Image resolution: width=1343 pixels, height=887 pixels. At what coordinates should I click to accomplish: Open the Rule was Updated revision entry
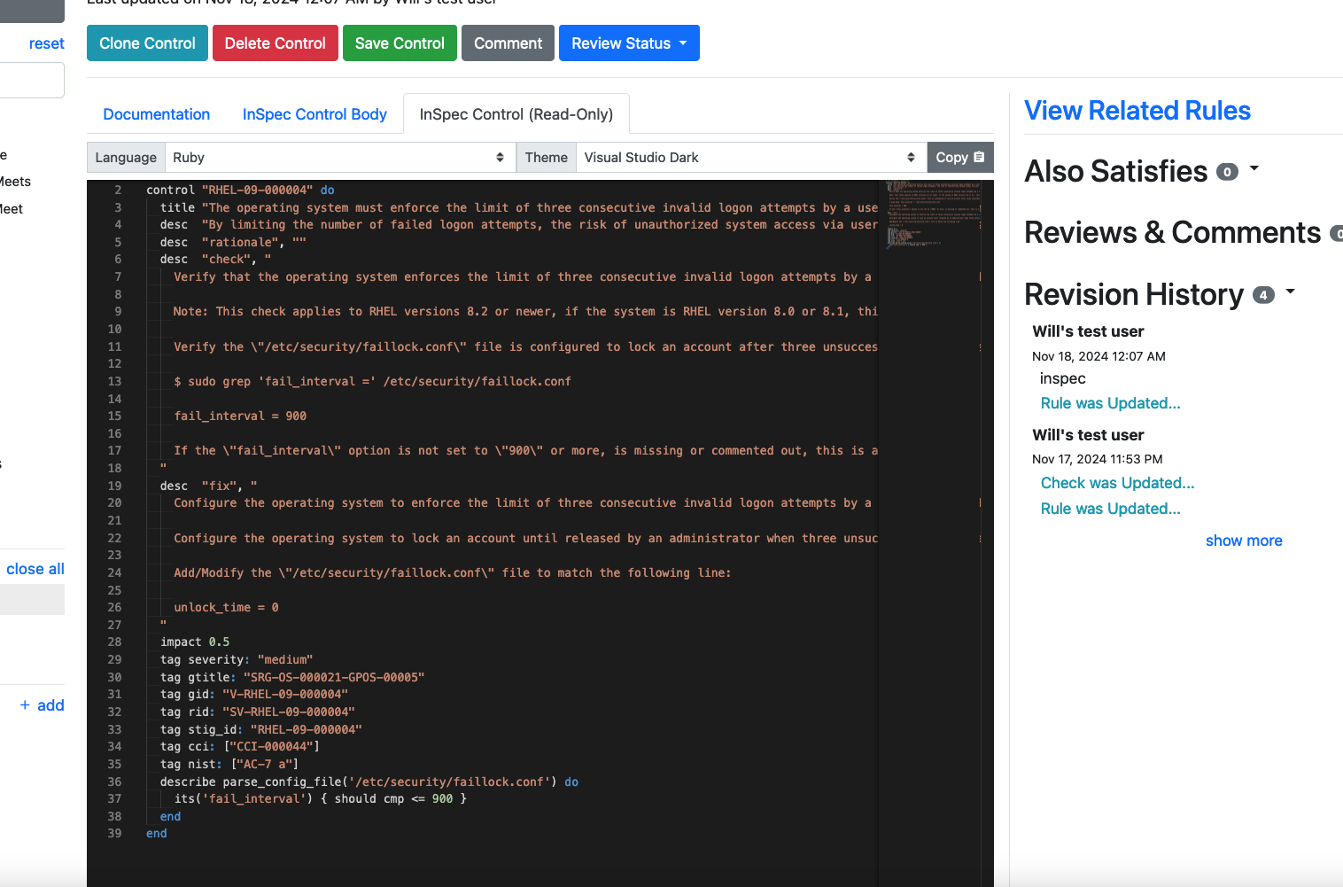click(1110, 403)
